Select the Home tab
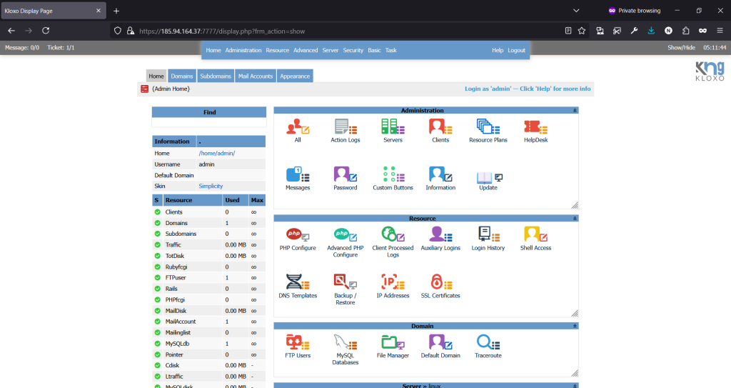Viewport: 731px width, 388px height. point(156,76)
